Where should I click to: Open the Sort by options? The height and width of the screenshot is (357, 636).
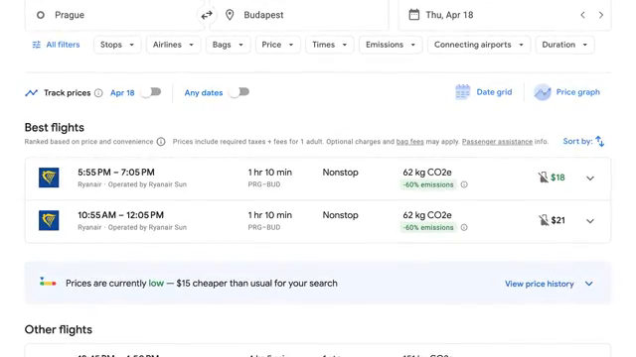point(583,141)
